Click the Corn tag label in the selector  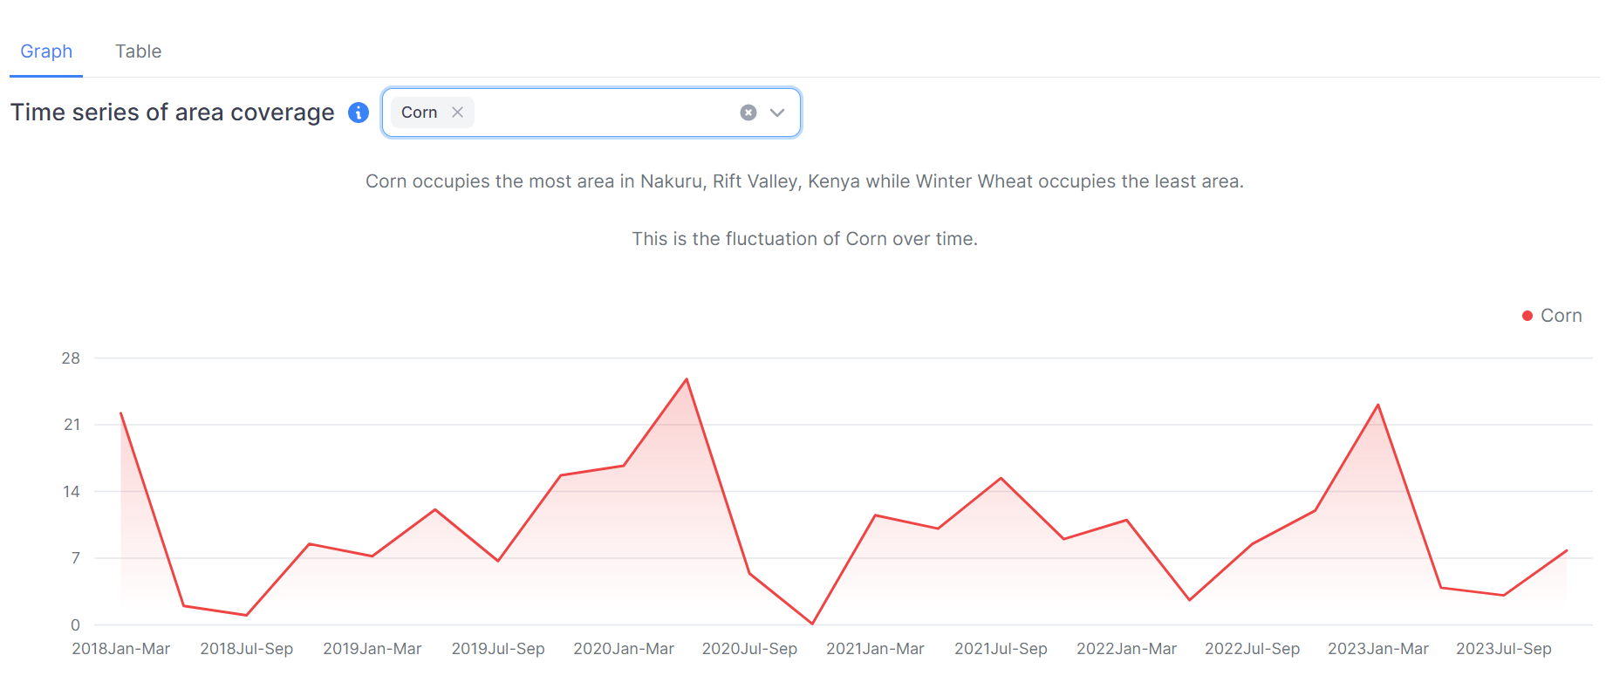click(420, 113)
